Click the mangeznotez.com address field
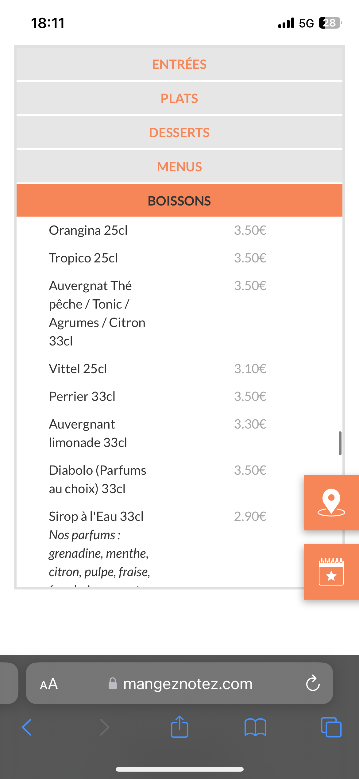The width and height of the screenshot is (359, 779). tap(187, 684)
